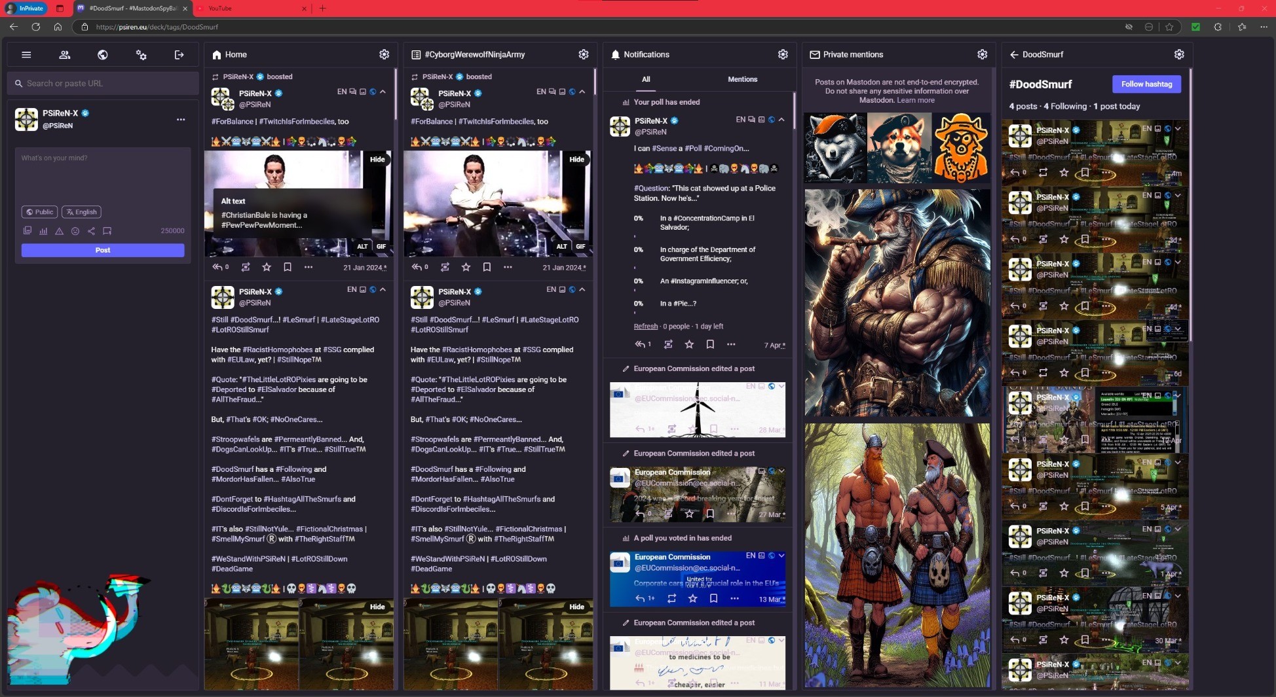This screenshot has width=1276, height=697.
Task: Collapse the poll post in Notifications
Action: pos(781,120)
